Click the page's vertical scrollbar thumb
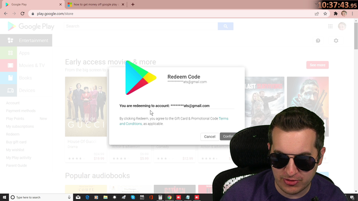 (x=356, y=35)
